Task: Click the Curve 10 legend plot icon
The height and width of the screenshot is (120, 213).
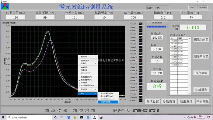Action: pos(141,57)
